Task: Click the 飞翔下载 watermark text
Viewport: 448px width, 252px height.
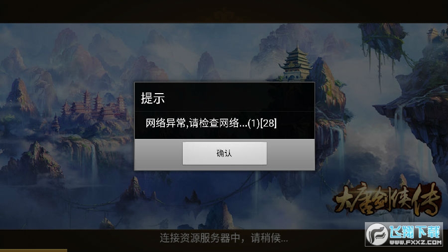Action: 415,232
